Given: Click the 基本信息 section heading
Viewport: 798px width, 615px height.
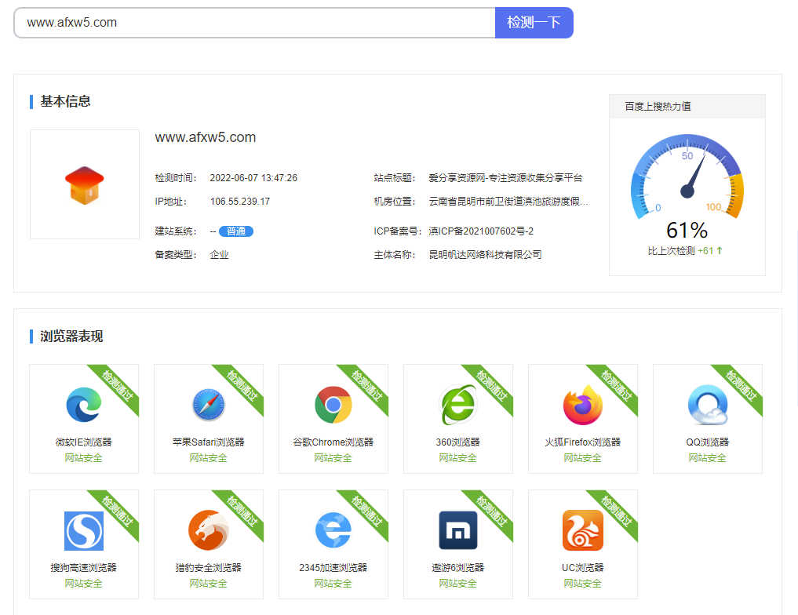Looking at the screenshot, I should [x=65, y=101].
